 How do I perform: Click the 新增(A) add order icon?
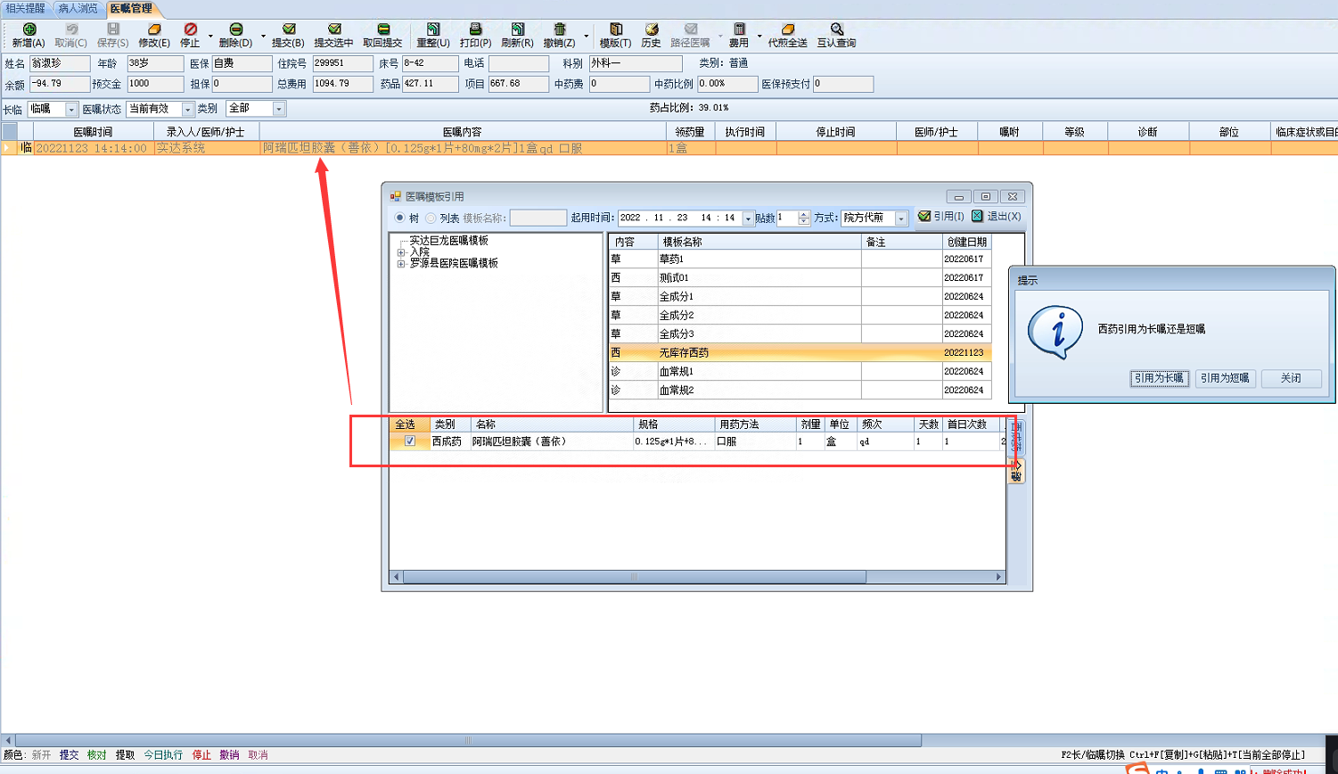coord(29,29)
